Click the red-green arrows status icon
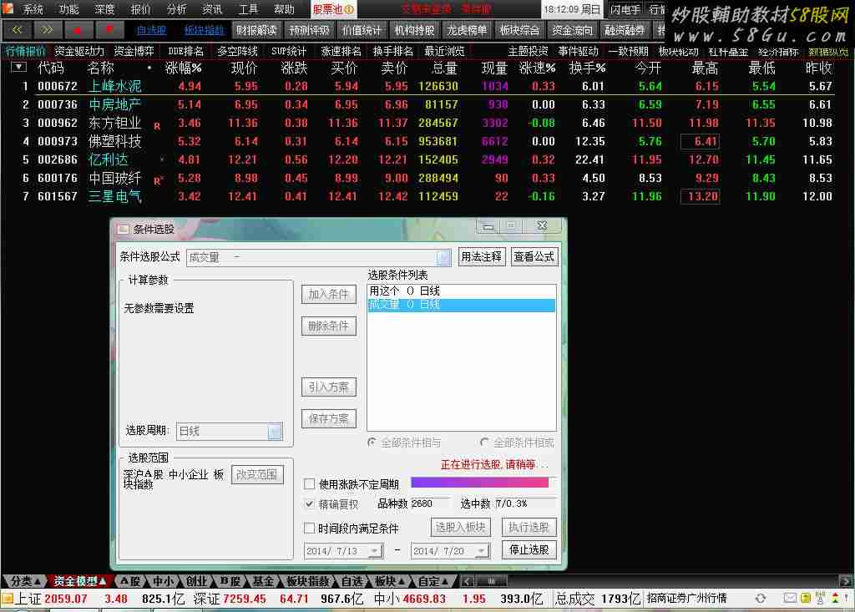 pyautogui.click(x=835, y=599)
